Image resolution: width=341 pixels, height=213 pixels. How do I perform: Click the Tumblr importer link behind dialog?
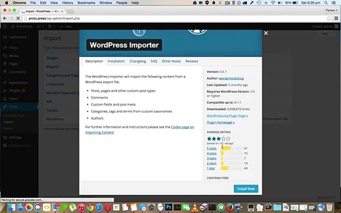coord(52,110)
